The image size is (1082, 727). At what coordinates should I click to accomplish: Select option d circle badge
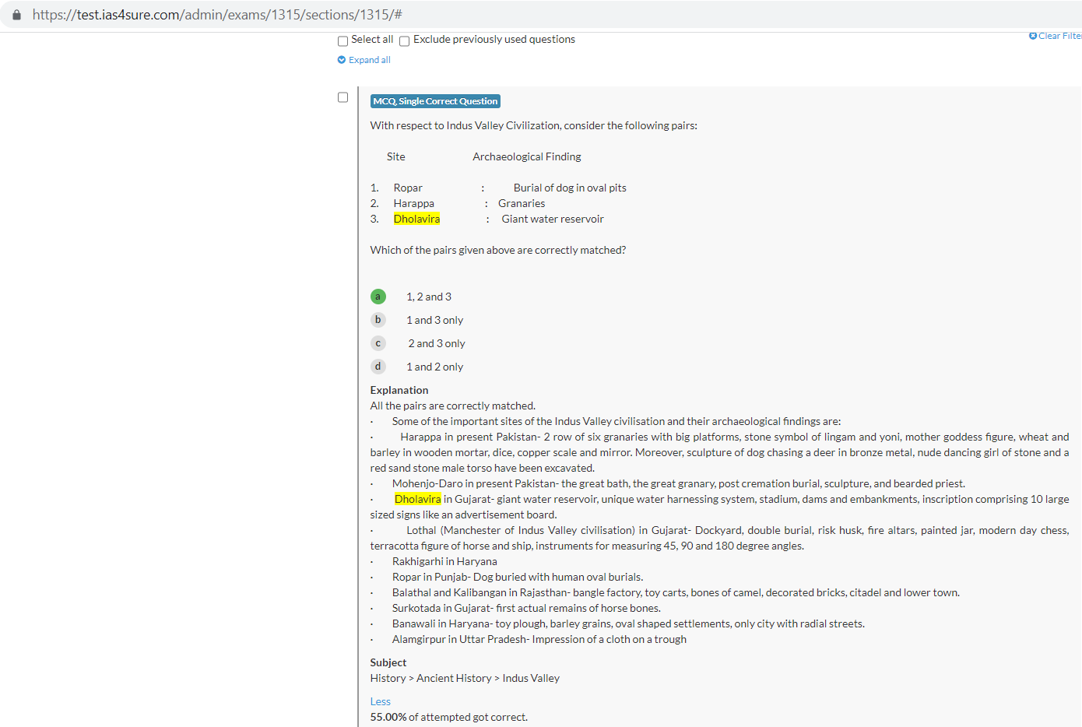coord(378,367)
